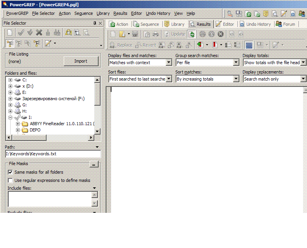Click the magnifier over document icon in File Selector
Image resolution: width=307 pixels, height=248 pixels.
coord(77,32)
